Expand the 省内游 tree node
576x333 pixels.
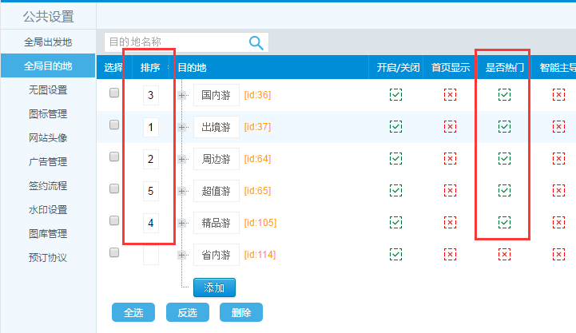183,255
